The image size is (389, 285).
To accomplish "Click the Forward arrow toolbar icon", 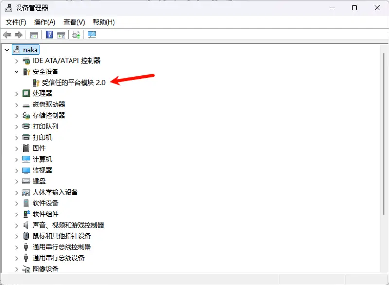I will coord(18,35).
